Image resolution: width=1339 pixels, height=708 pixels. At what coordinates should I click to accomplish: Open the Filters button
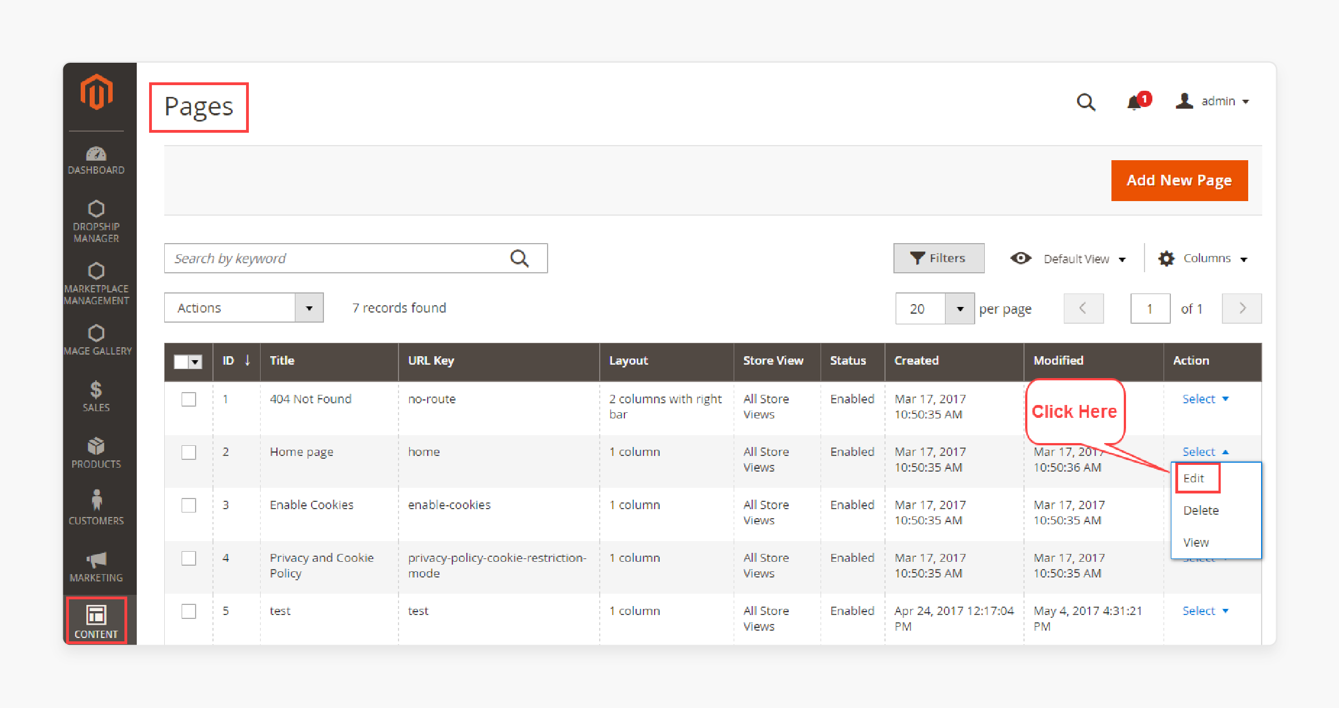click(939, 258)
